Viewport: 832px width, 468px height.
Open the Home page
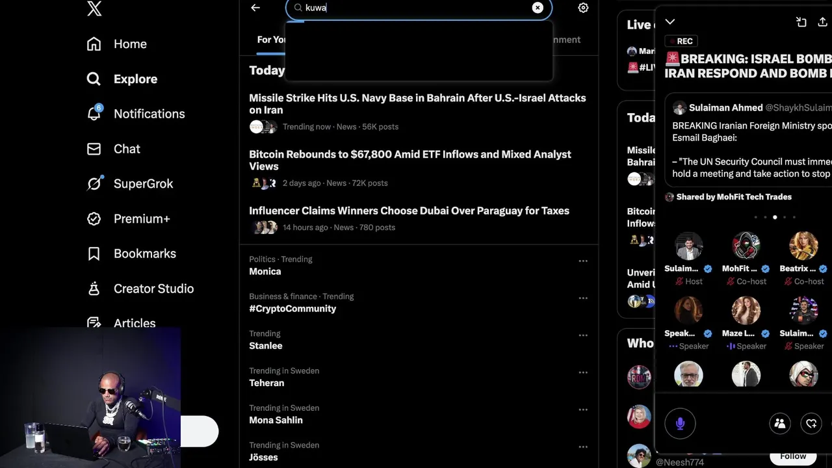point(117,44)
